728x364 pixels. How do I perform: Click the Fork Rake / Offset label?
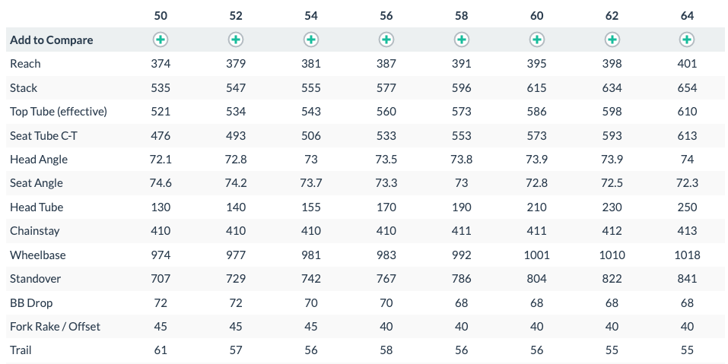tap(55, 327)
